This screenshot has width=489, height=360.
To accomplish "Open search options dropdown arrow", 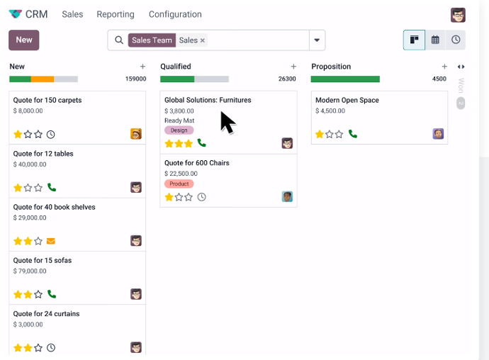I will tap(317, 40).
